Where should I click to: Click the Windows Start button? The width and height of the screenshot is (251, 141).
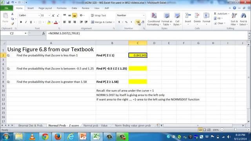[x=6, y=137]
